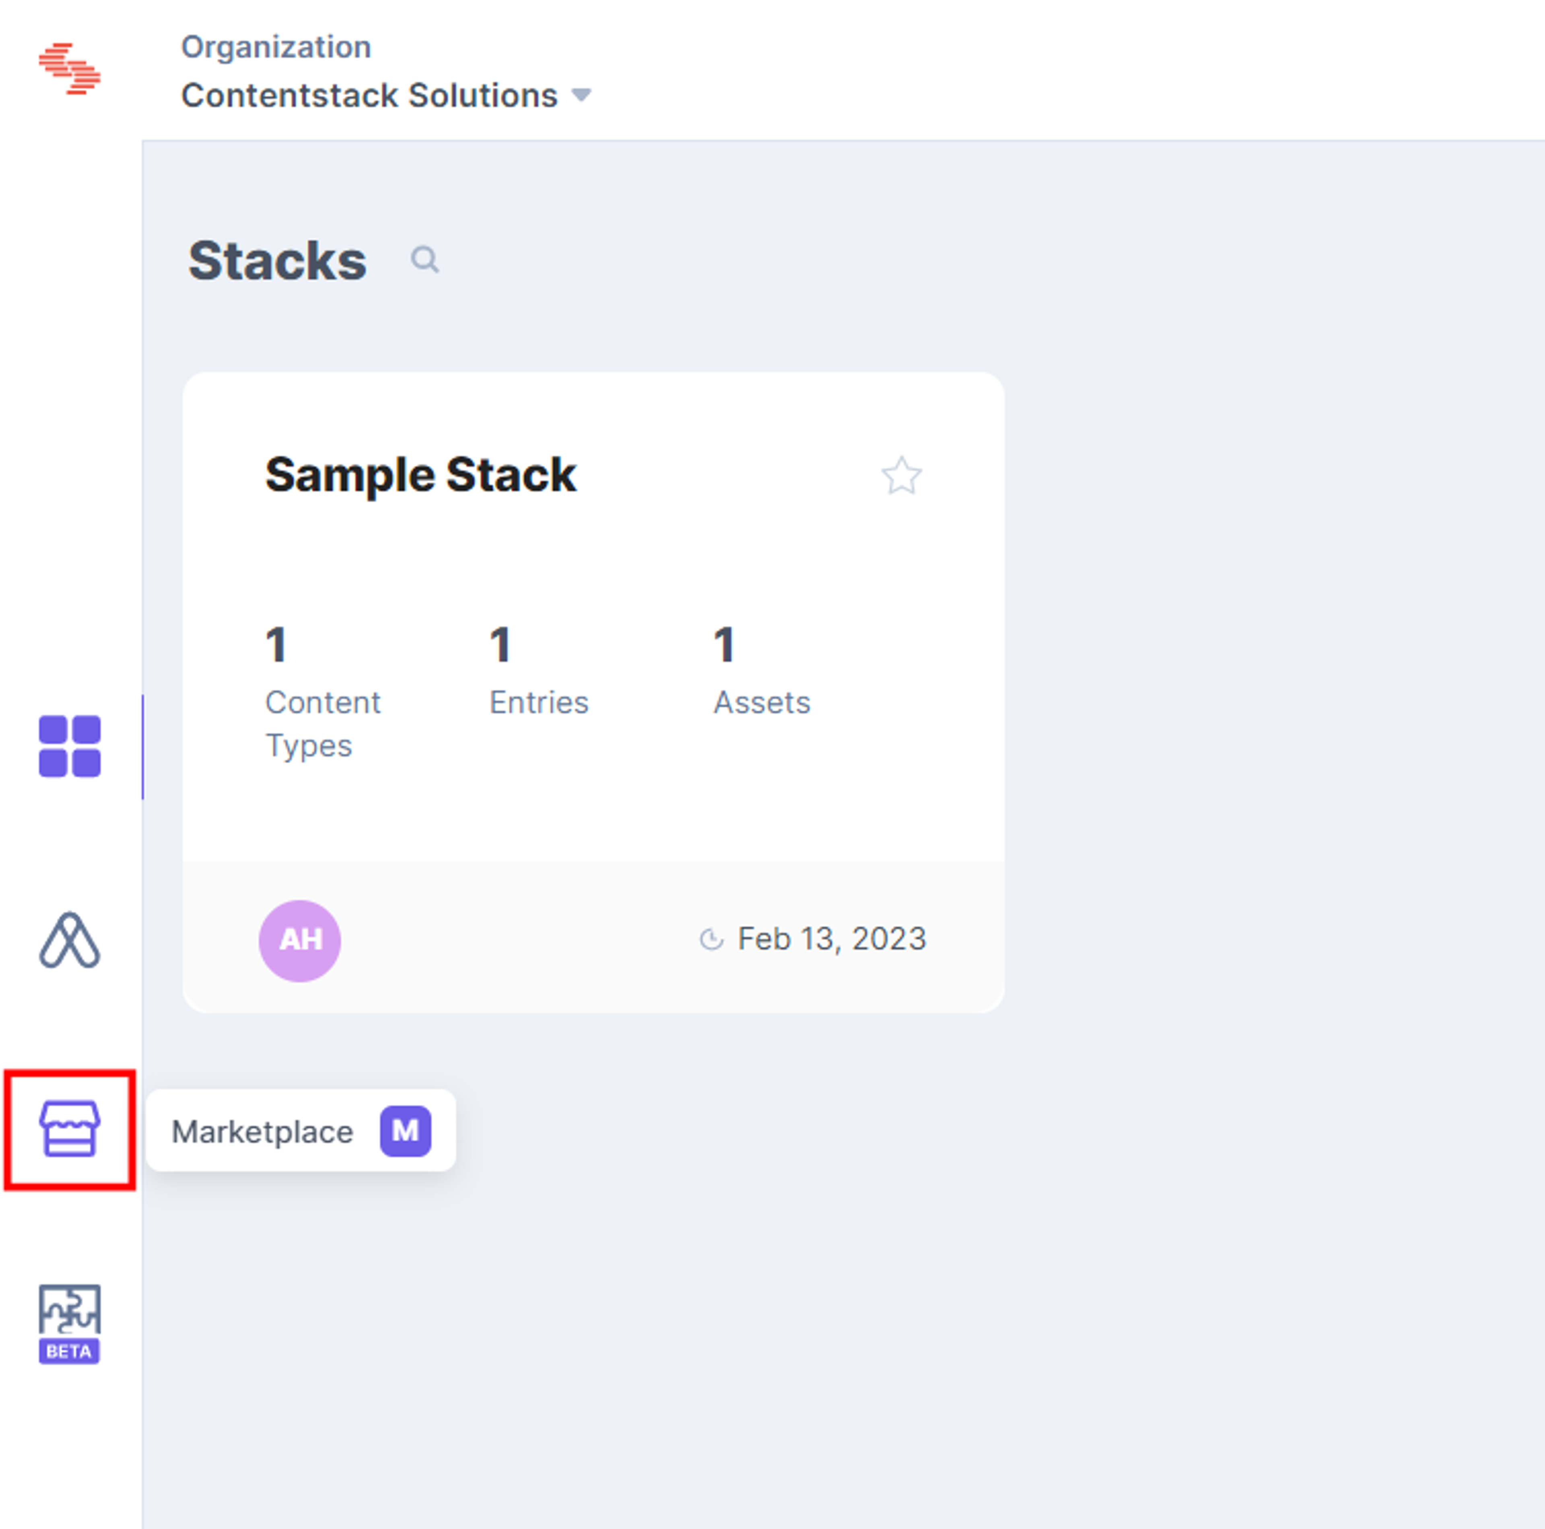The height and width of the screenshot is (1529, 1545).
Task: Click the Organization label text
Action: [276, 47]
